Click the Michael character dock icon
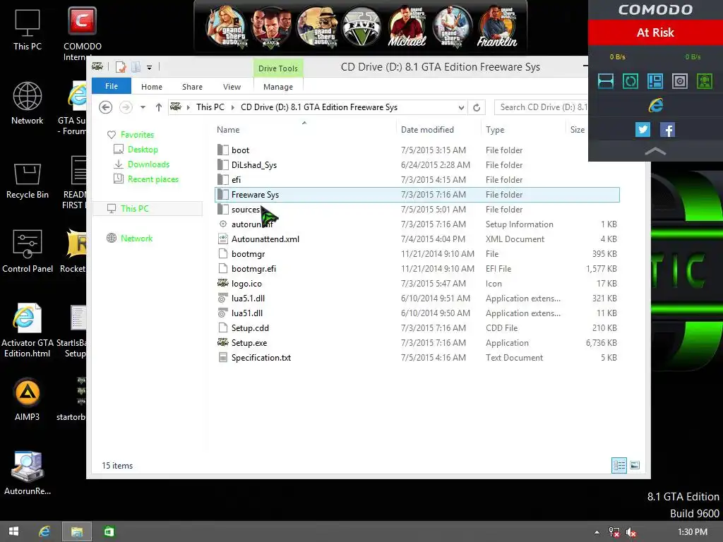Screen dimensions: 723x542 pos(407,27)
